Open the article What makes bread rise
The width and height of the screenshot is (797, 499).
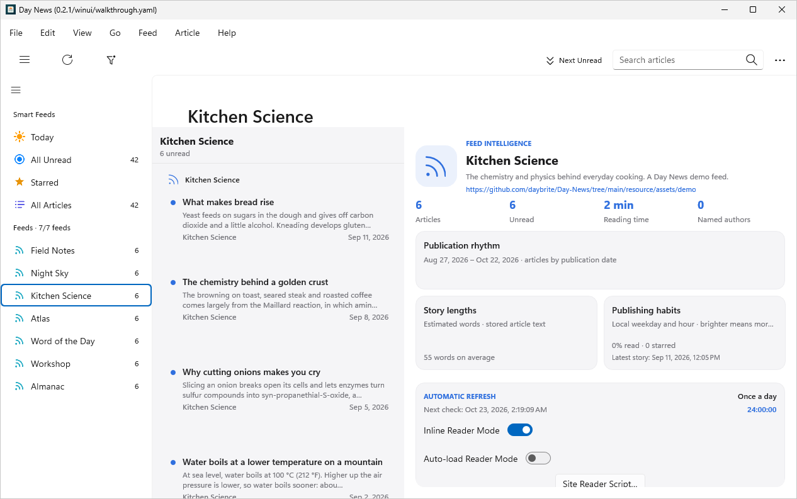coord(278,220)
